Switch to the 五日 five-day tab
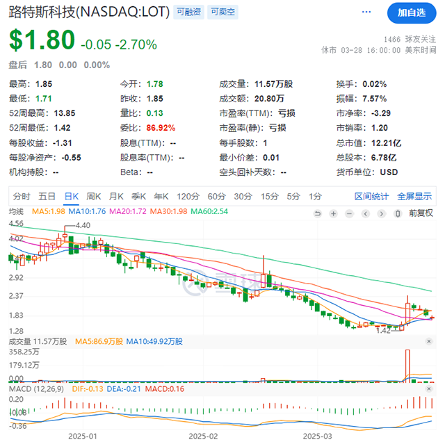The width and height of the screenshot is (445, 442). click(47, 196)
